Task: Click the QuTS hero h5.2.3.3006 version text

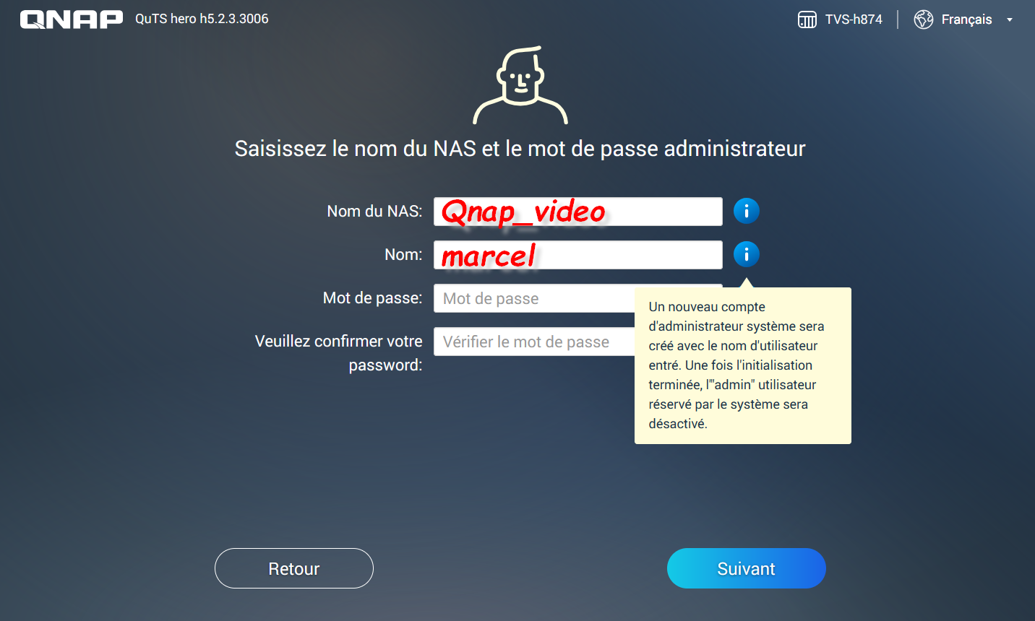Action: point(202,19)
